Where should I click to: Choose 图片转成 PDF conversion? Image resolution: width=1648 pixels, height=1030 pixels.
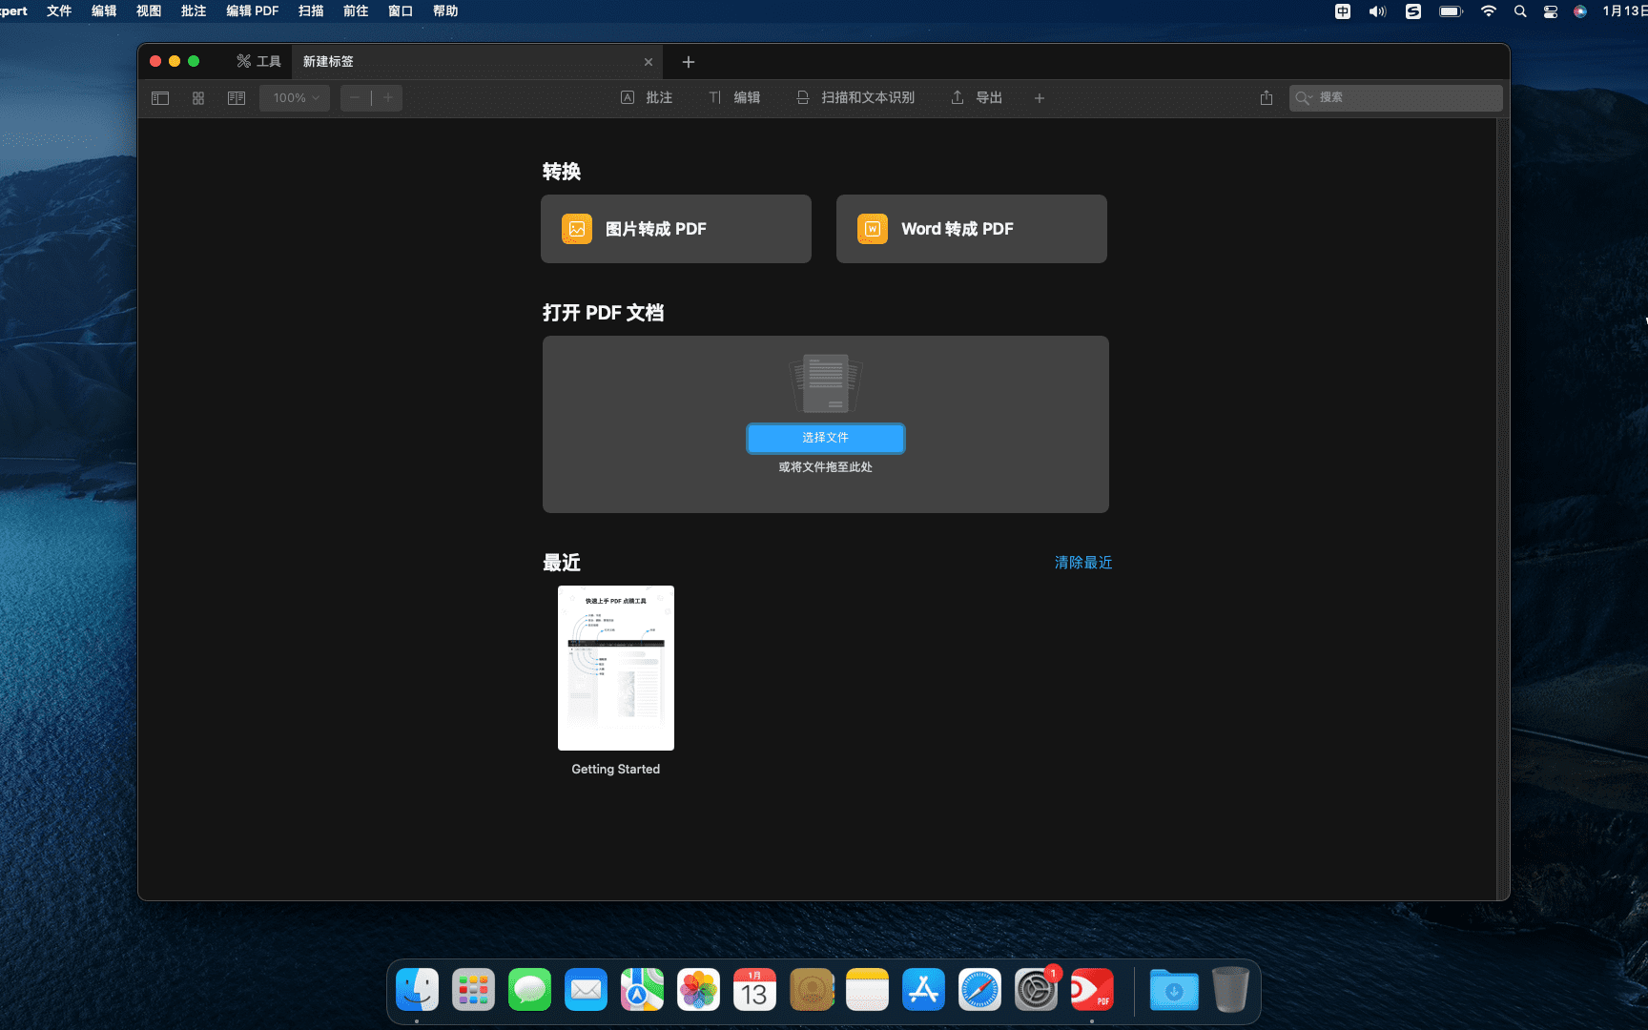click(675, 229)
